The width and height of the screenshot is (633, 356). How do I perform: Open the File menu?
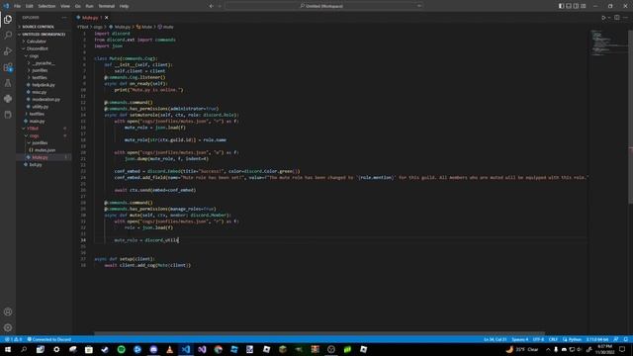(18, 6)
